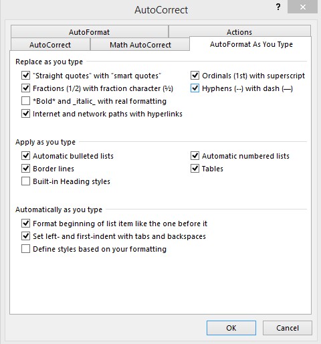Open the Actions tab

point(239,32)
